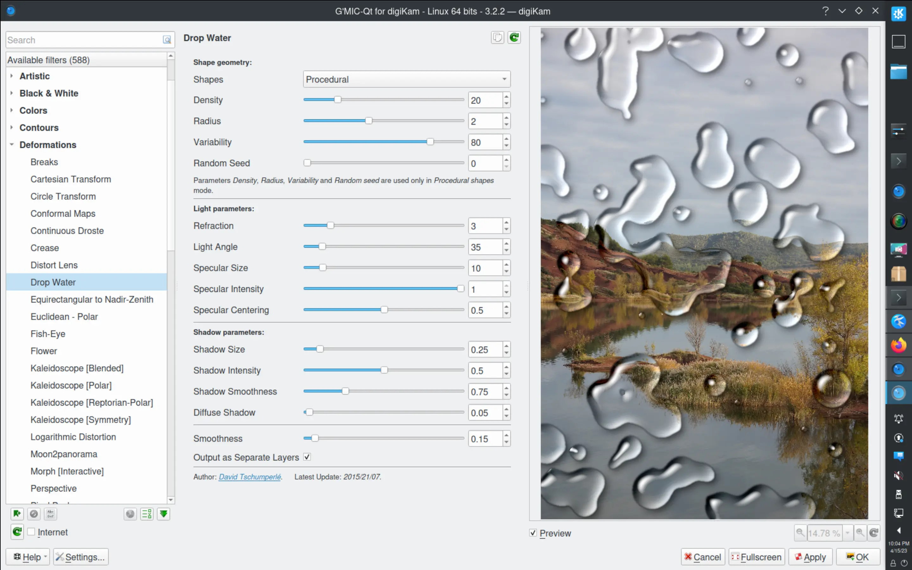Open the window menu via title-bar icon

tap(10, 10)
